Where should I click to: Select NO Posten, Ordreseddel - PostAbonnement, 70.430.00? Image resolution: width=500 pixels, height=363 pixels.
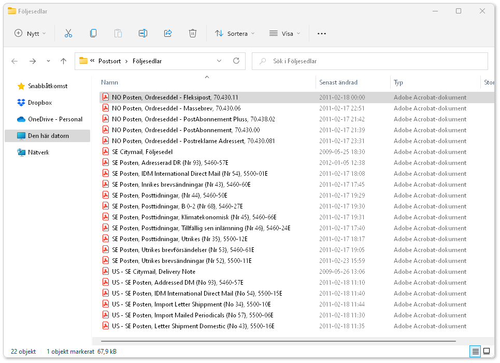(296, 130)
